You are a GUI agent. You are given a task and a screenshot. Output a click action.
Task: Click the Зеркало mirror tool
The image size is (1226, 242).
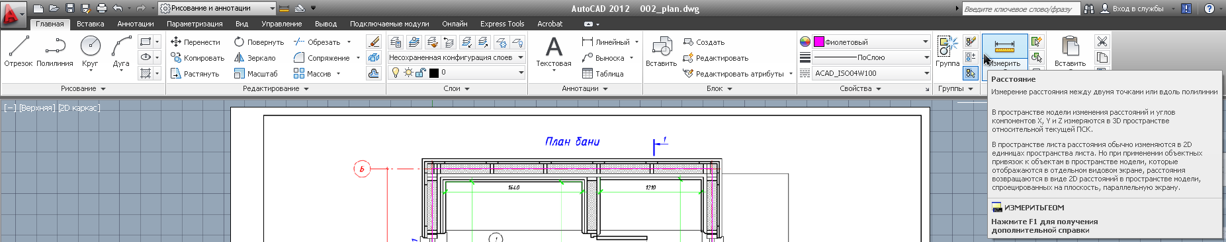tap(255, 58)
